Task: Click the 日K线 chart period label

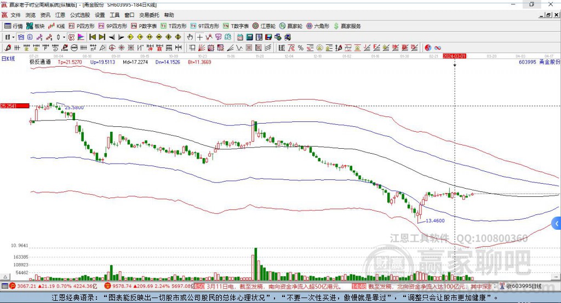Action: point(8,59)
